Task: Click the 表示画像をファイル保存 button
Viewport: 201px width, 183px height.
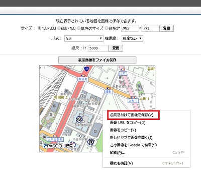Action: click(97, 60)
